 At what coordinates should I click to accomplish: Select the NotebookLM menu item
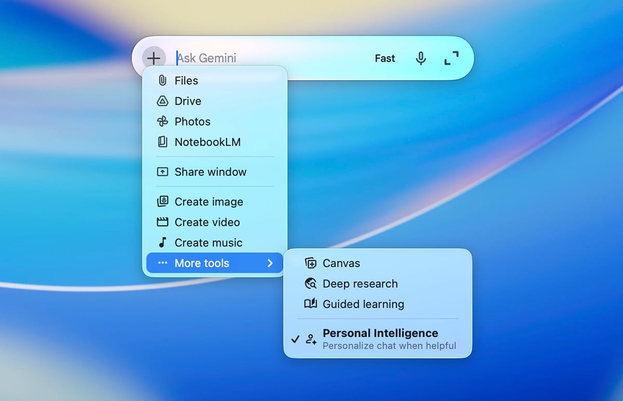[215, 142]
